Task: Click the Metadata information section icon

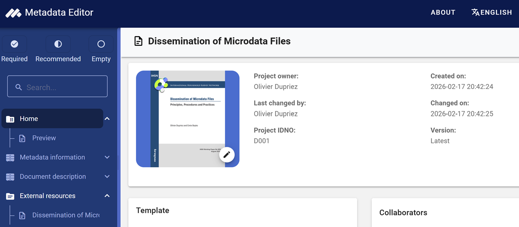Action: point(10,158)
